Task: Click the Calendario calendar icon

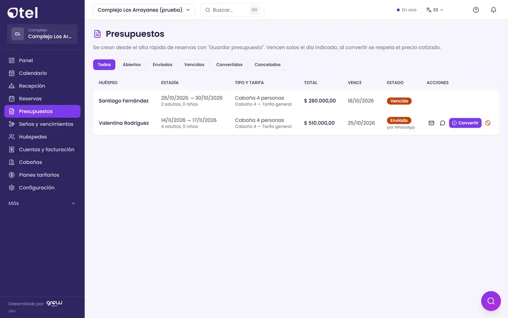Action: pos(12,73)
